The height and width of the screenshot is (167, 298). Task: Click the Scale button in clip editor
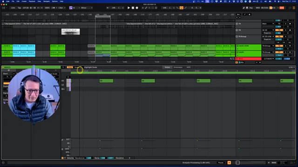(77, 67)
